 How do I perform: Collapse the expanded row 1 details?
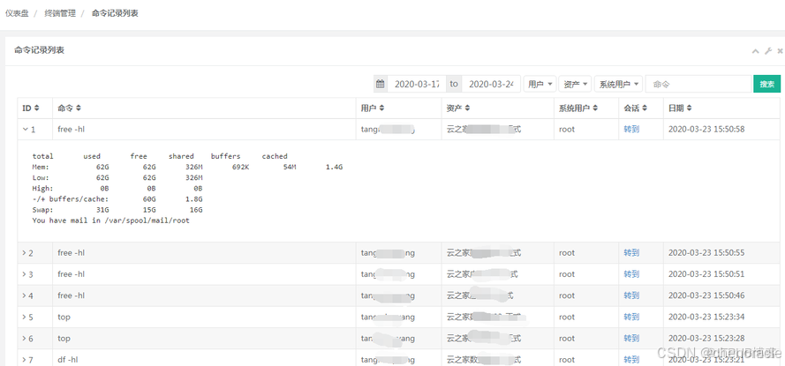[25, 129]
